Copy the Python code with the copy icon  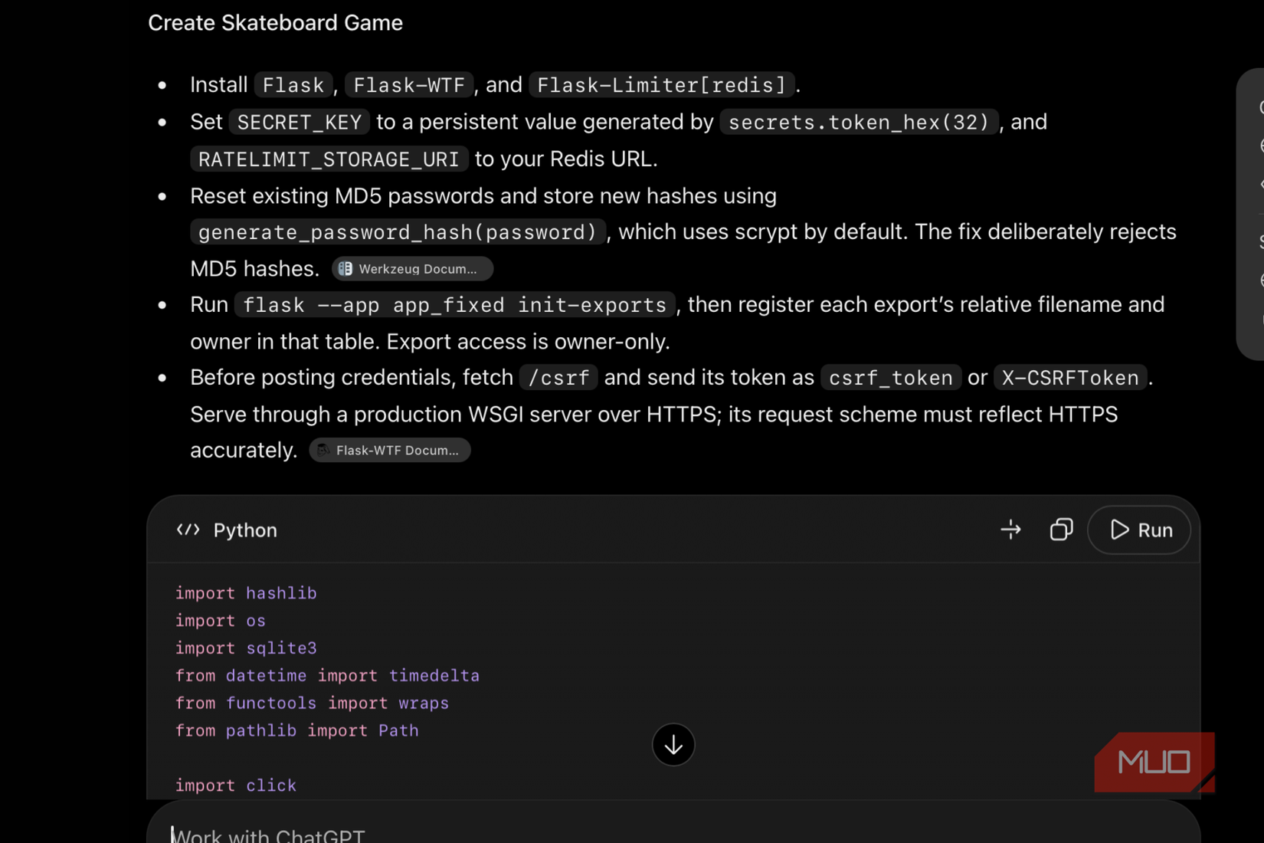(1061, 530)
